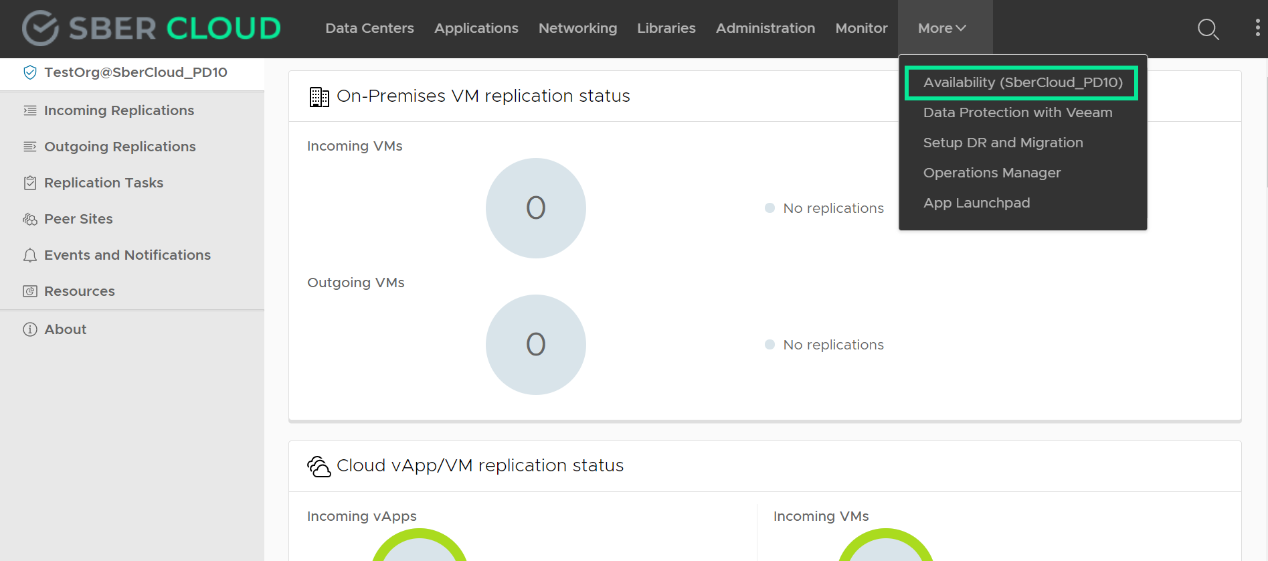
Task: Open Operations Manager from the menu
Action: [x=992, y=173]
